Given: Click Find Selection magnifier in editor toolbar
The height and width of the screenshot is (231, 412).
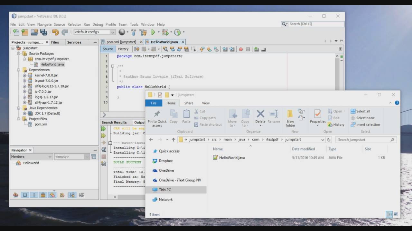Looking at the screenshot, I should pos(165,49).
